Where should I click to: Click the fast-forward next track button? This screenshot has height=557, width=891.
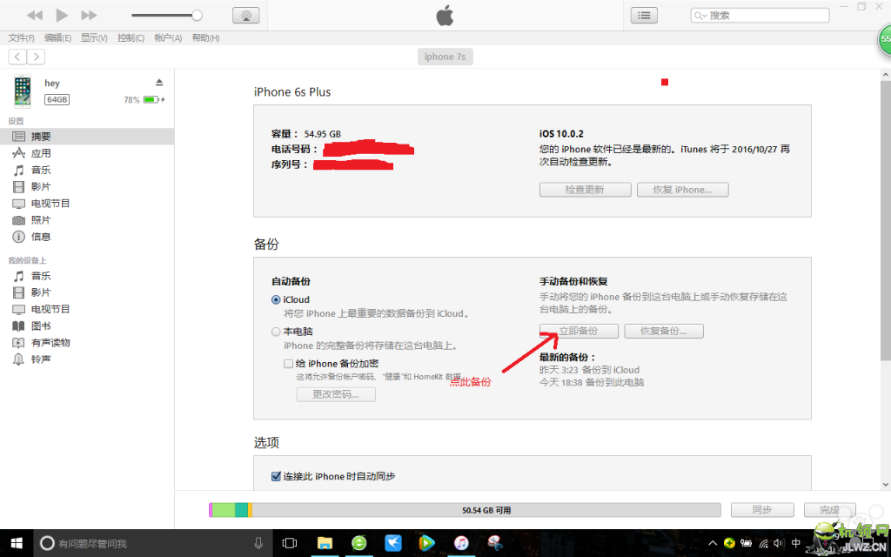[90, 16]
